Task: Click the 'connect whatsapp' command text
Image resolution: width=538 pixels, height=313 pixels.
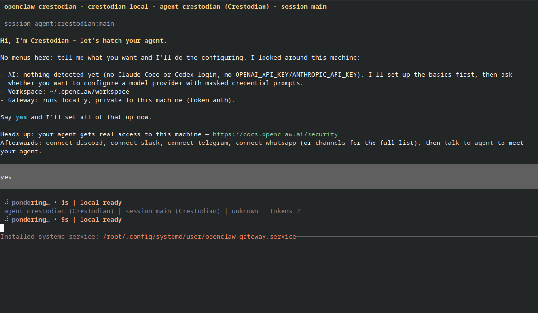Action: tap(266, 143)
